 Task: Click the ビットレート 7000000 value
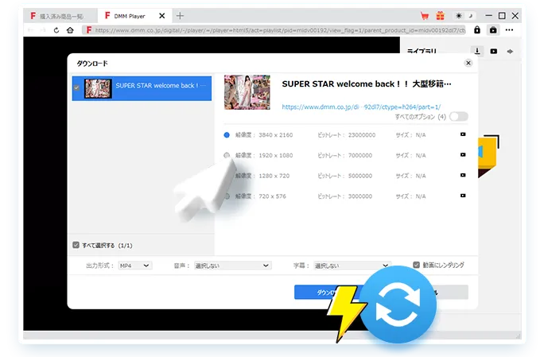[360, 155]
